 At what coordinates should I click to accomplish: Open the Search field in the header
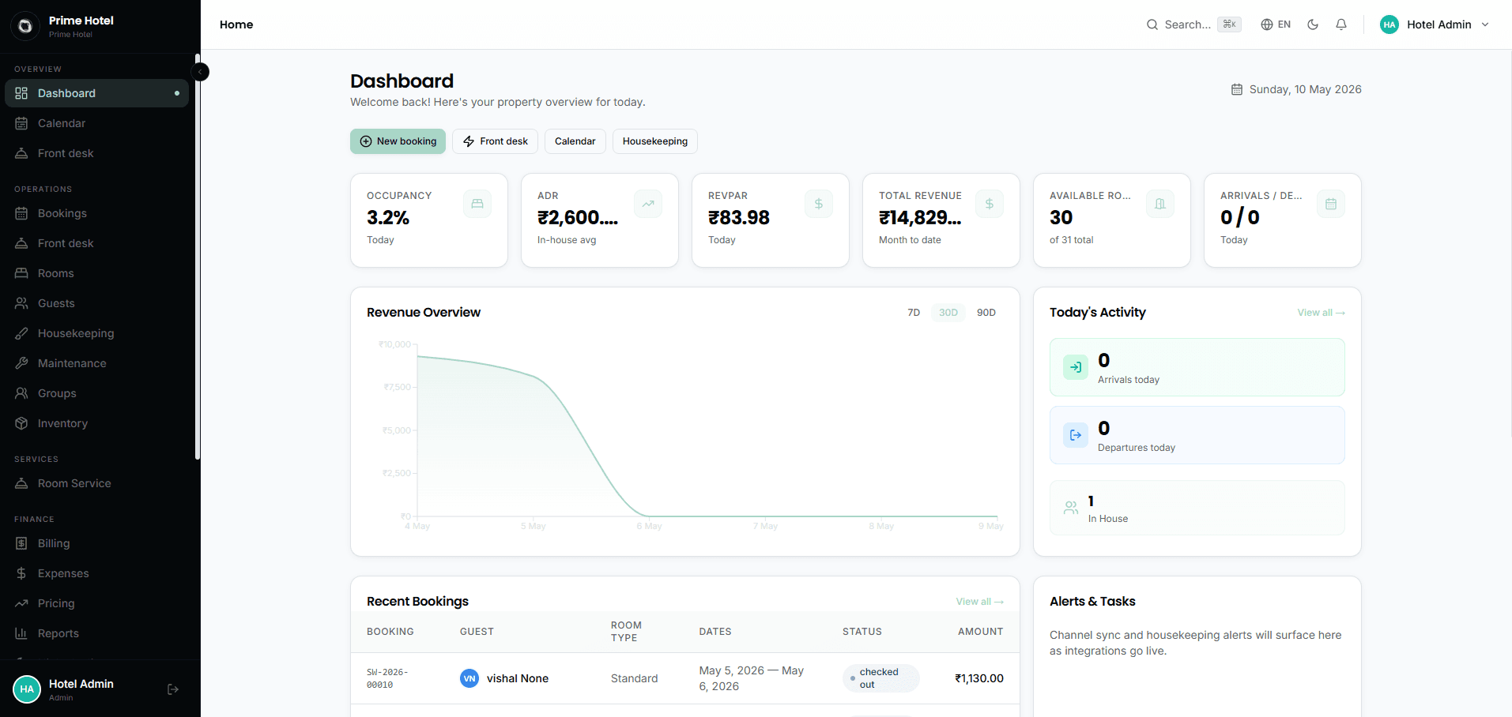pyautogui.click(x=1193, y=24)
